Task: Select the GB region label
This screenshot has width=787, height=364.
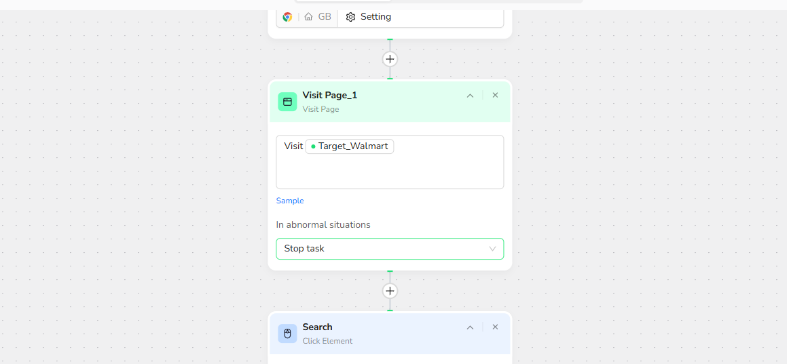Action: (325, 17)
